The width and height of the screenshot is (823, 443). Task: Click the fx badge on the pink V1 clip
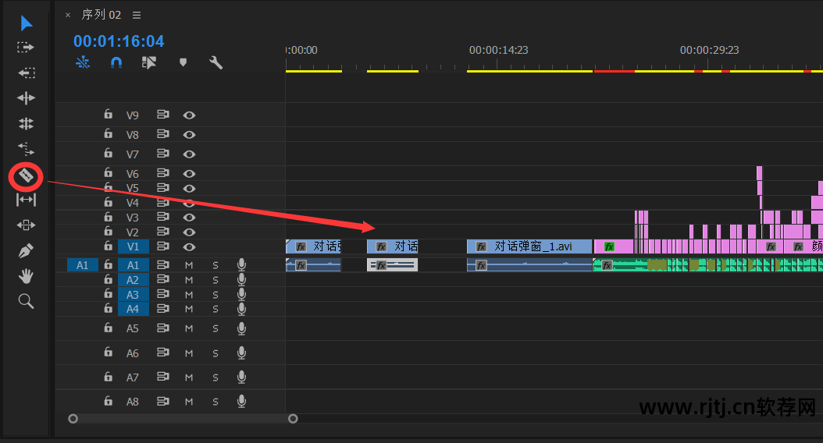[609, 246]
